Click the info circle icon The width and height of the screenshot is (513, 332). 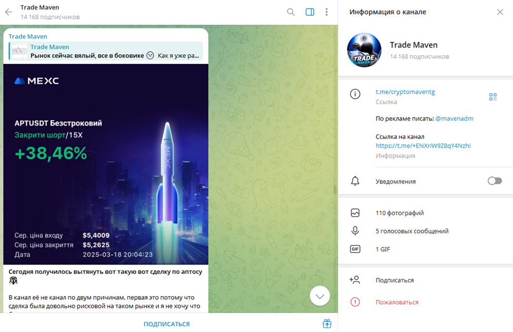click(355, 94)
